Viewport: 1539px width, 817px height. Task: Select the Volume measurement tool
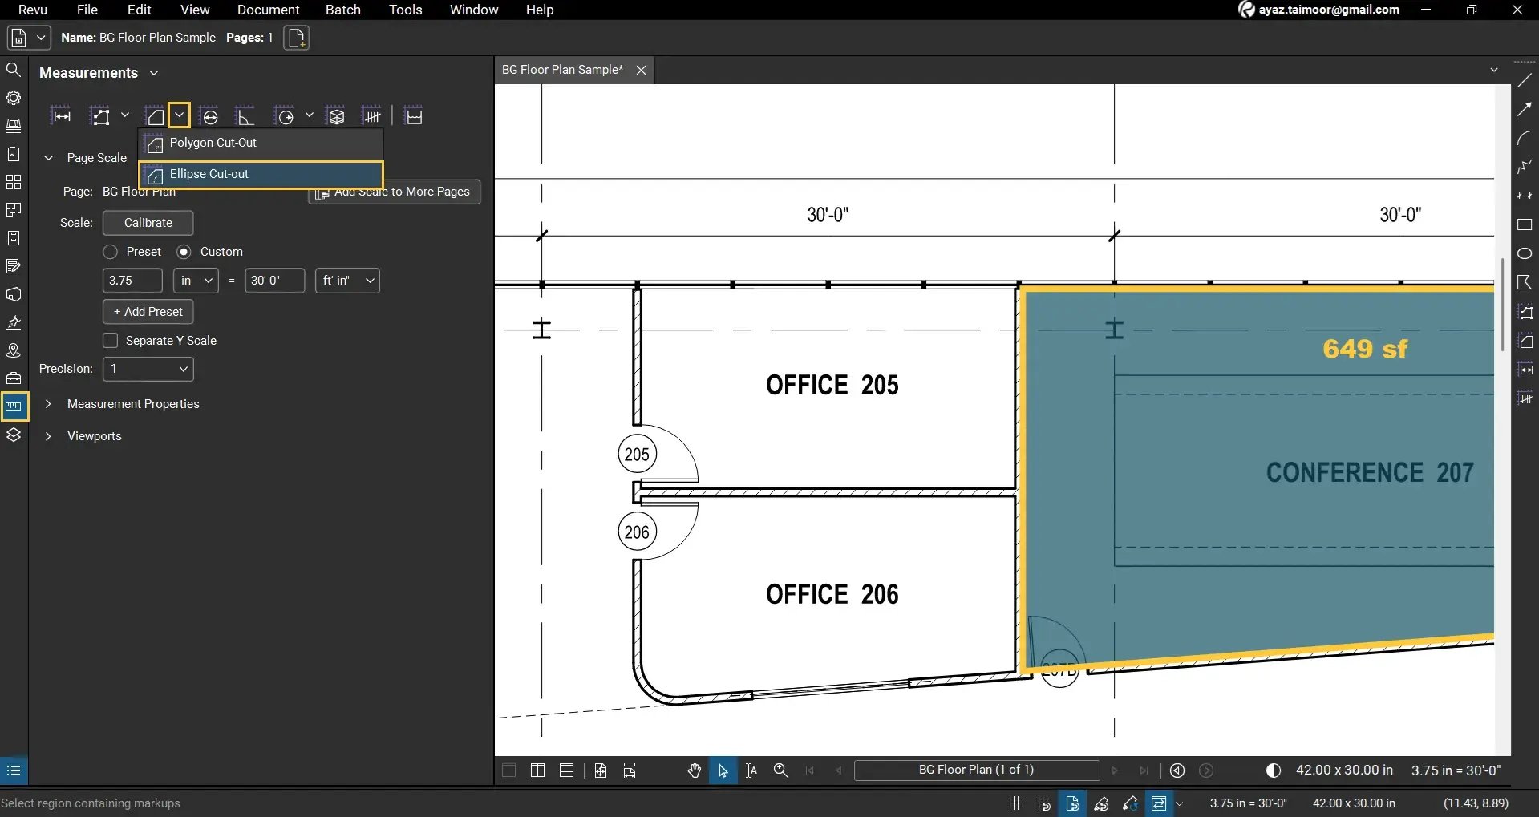point(336,116)
